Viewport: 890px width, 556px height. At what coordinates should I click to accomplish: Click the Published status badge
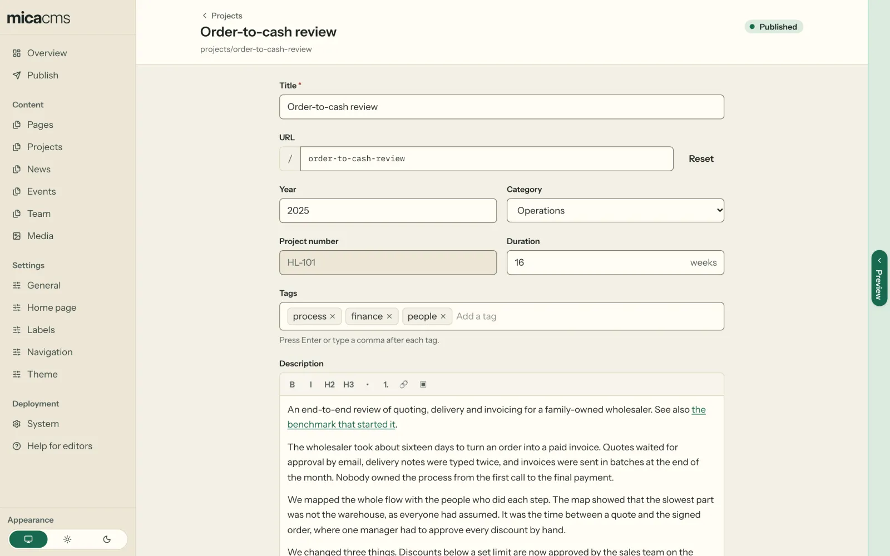pyautogui.click(x=774, y=27)
